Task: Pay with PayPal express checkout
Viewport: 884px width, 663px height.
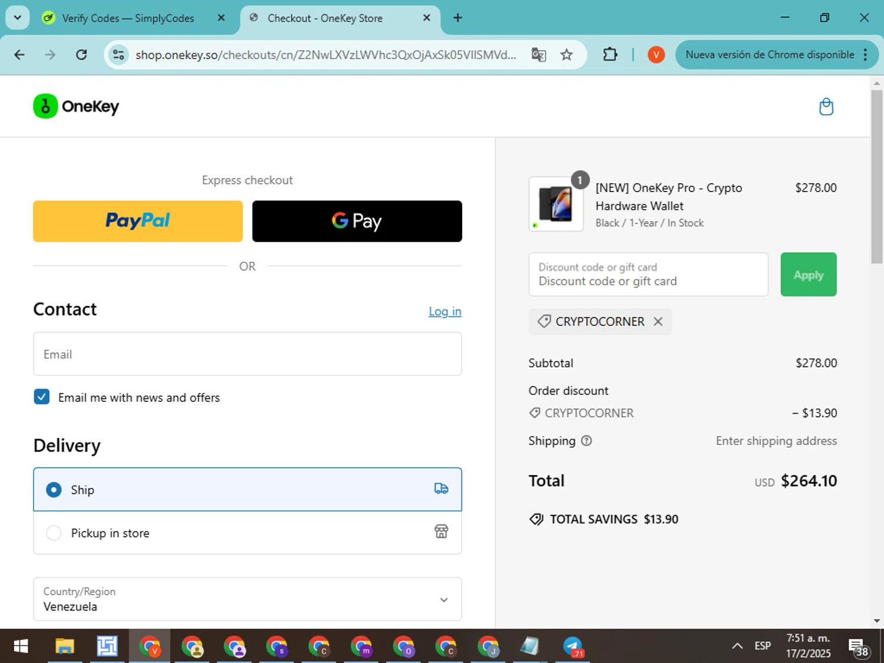Action: 138,221
